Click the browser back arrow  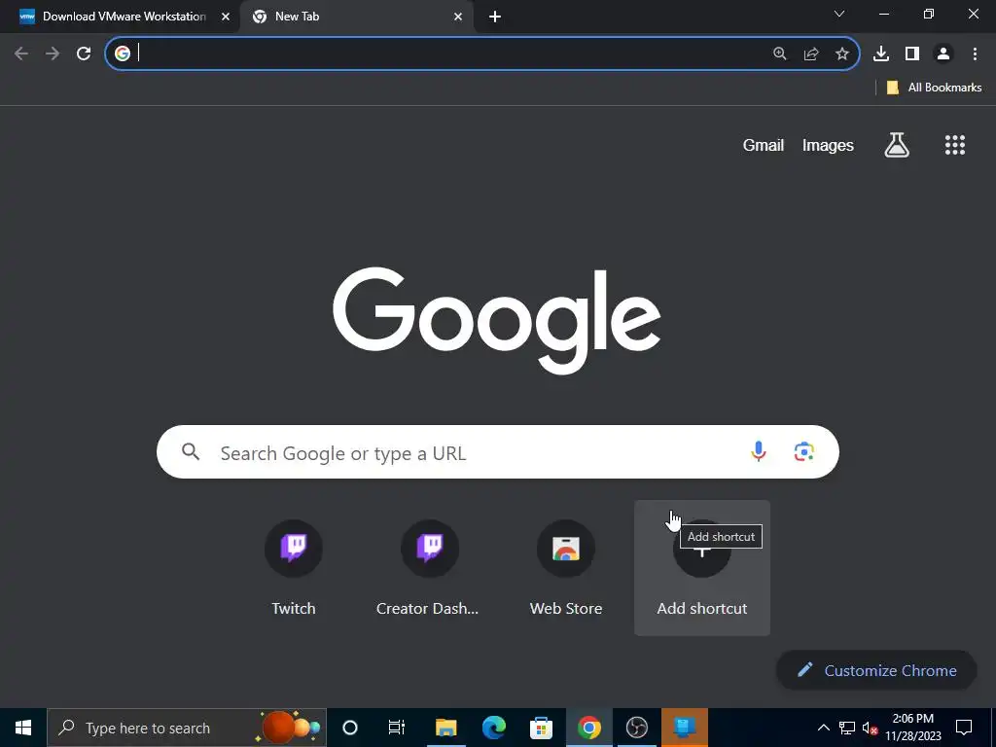click(x=21, y=53)
